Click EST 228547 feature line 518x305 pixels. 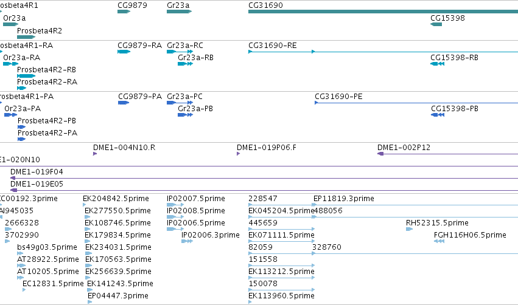(x=282, y=205)
